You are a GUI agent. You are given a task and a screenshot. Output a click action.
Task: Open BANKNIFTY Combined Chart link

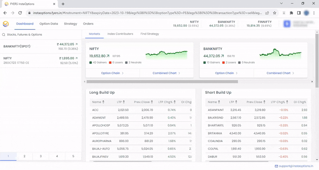[280, 73]
